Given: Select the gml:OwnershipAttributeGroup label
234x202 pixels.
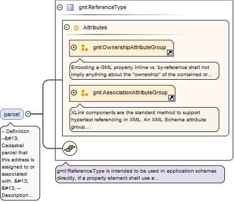Looking at the screenshot, I should click(129, 47).
